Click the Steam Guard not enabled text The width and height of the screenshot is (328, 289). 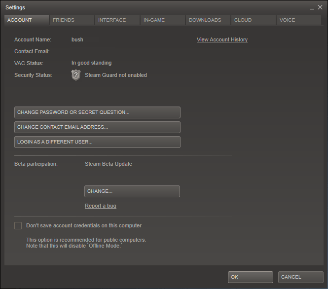[116, 75]
